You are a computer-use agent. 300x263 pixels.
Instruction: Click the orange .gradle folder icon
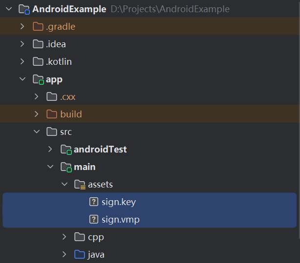tap(38, 27)
